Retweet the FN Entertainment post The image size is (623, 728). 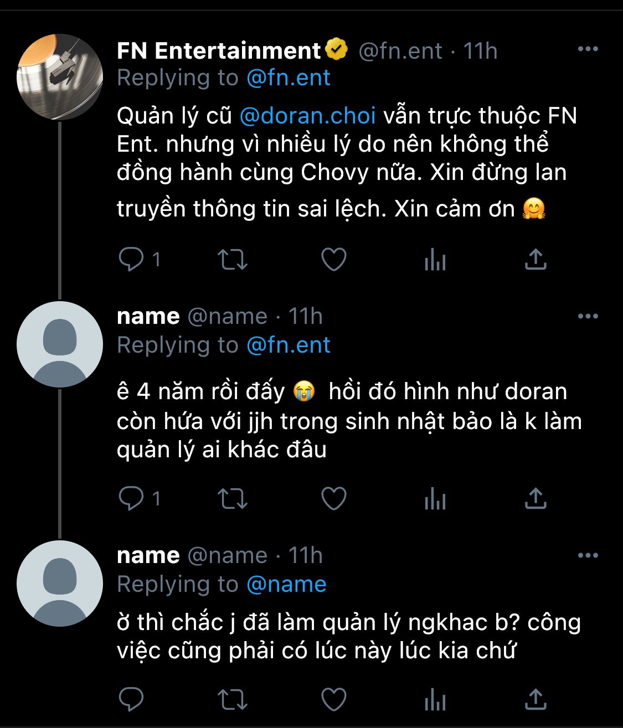click(x=232, y=259)
